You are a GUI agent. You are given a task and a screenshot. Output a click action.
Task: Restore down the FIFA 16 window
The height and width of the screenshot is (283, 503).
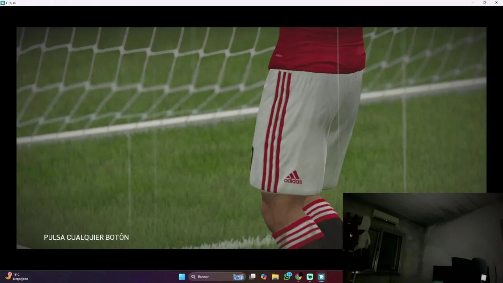(484, 3)
